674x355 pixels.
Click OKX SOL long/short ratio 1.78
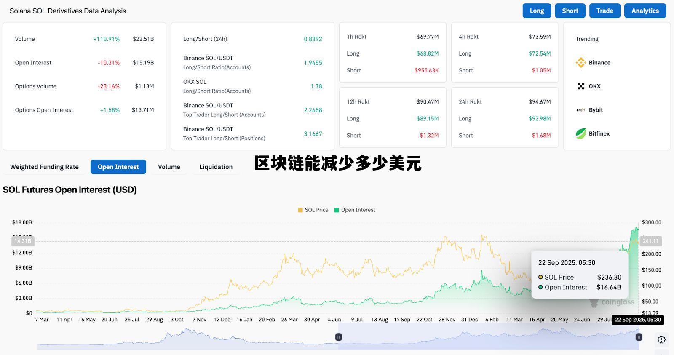(316, 86)
